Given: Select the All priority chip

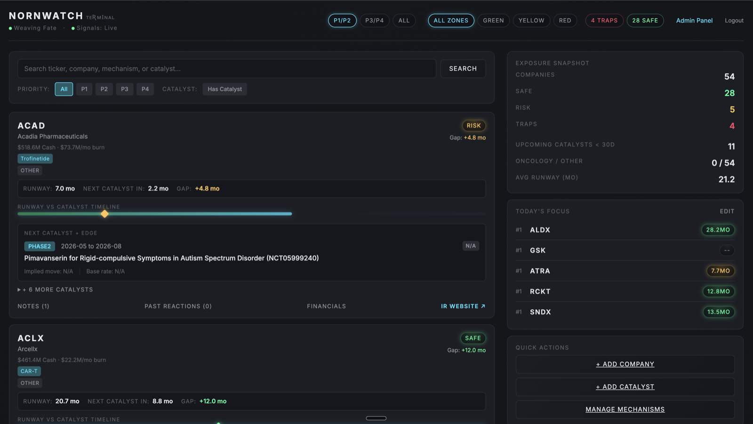Looking at the screenshot, I should (x=64, y=89).
